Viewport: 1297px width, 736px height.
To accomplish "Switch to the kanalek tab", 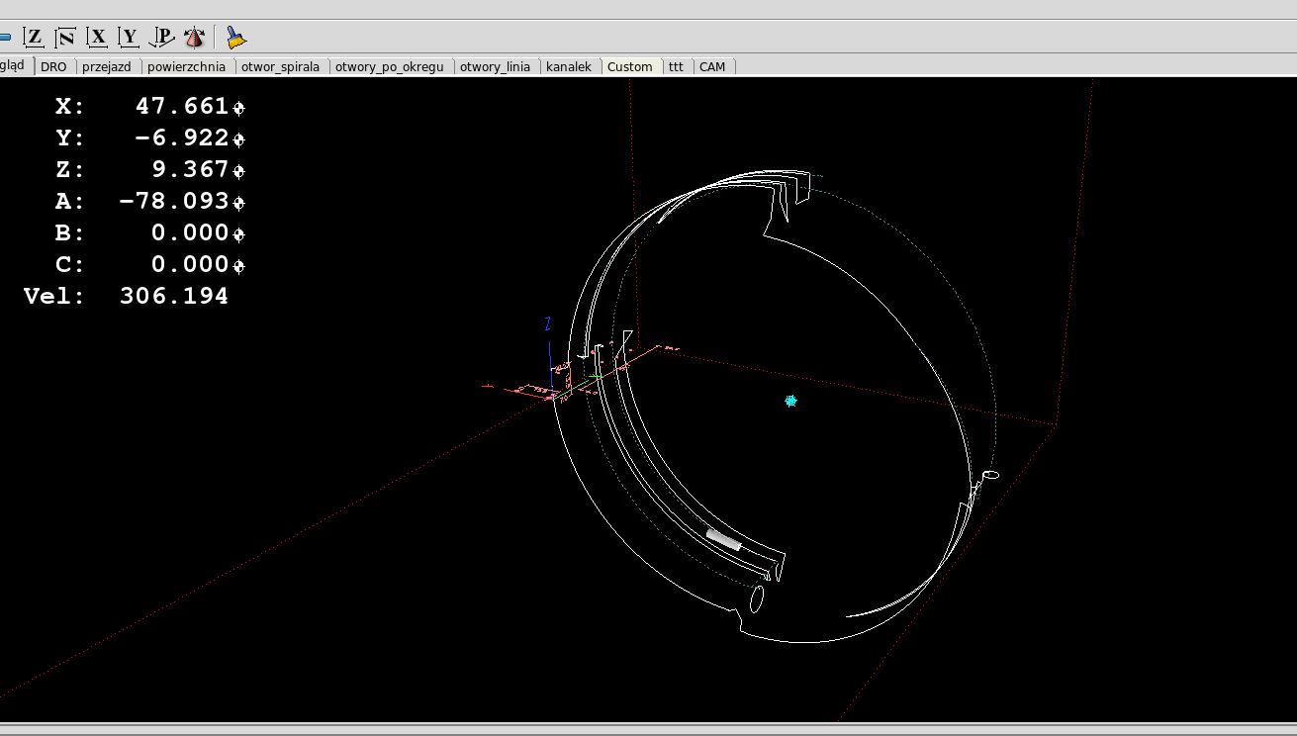I will pos(569,66).
